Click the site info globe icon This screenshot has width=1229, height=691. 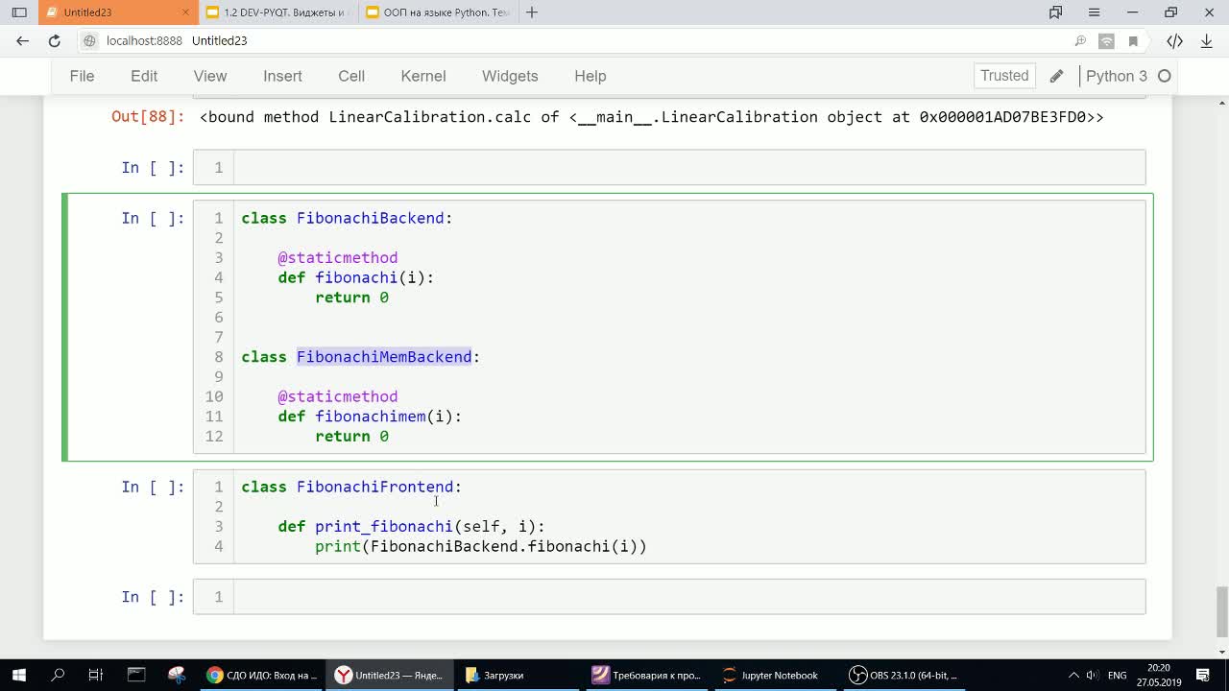89,40
